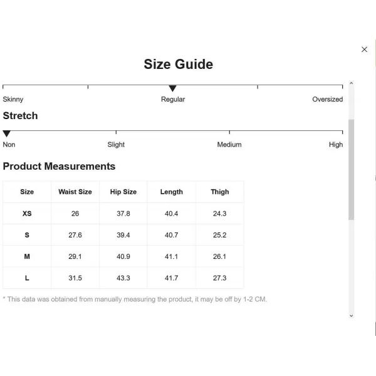Viewport: 376px width, 376px height.
Task: Click the Non stretch marker triangle
Action: coord(7,134)
